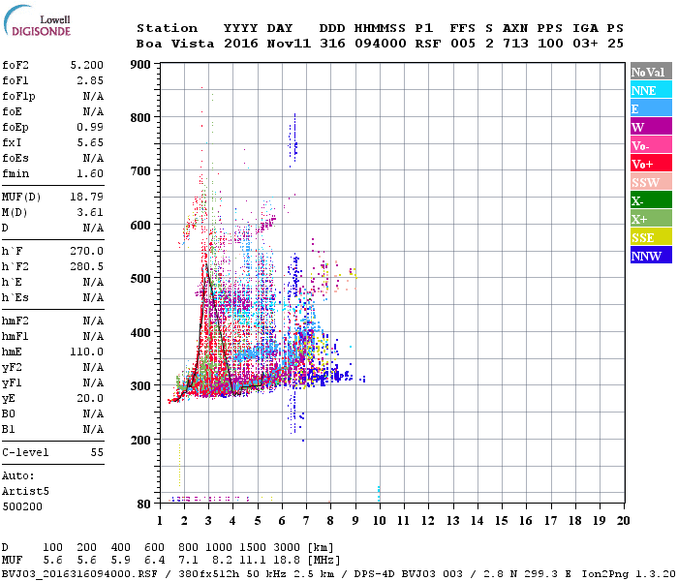Viewport: 678px width, 581px height.
Task: Click the Boa Vista station name
Action: 175,44
